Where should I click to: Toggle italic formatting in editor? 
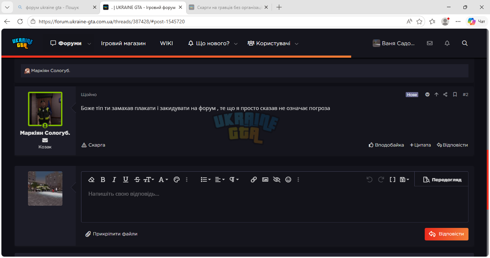tap(114, 180)
